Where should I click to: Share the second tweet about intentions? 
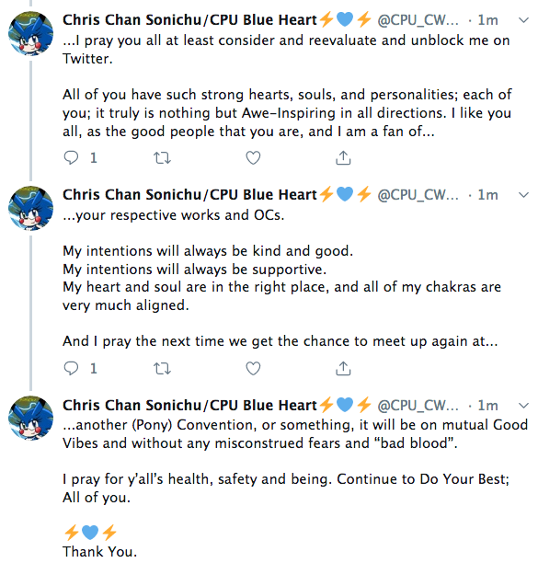click(x=343, y=368)
